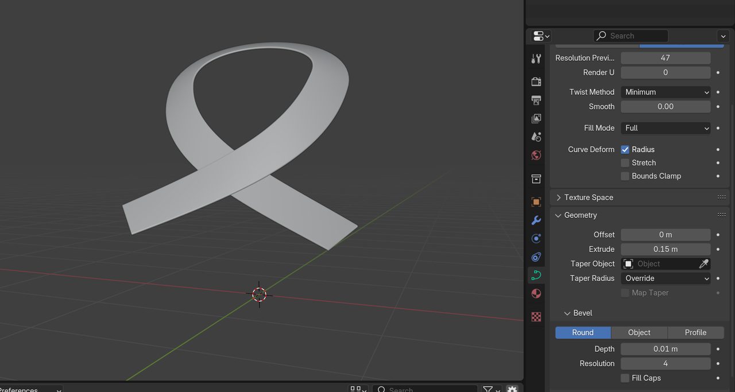Enable the Fill Caps checkbox
This screenshot has height=392, width=735.
coord(625,378)
